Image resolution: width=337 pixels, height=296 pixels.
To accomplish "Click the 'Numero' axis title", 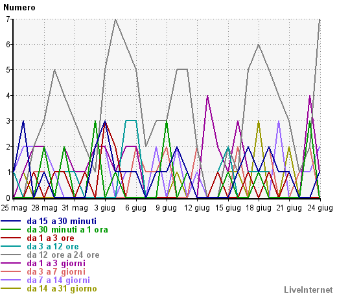I will coord(19,8).
